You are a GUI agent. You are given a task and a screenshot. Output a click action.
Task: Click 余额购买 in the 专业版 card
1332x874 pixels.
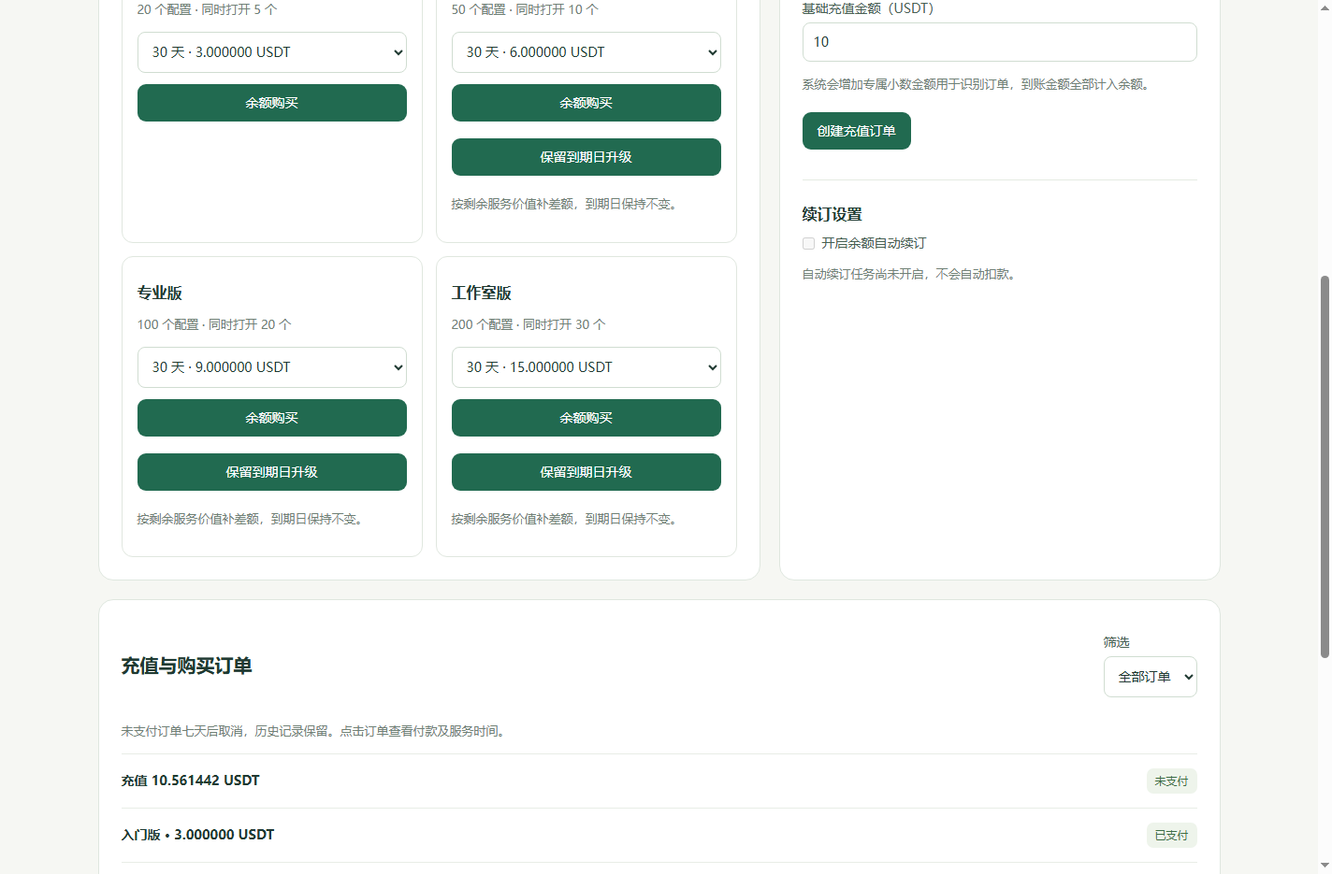coord(272,418)
